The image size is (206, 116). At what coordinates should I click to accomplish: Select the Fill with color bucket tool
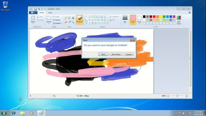[70, 18]
